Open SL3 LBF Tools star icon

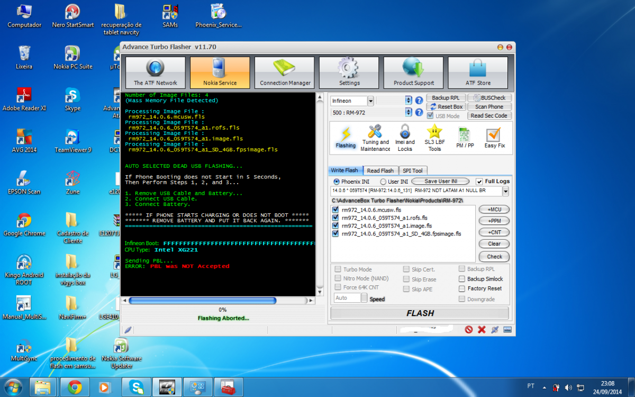click(x=434, y=138)
